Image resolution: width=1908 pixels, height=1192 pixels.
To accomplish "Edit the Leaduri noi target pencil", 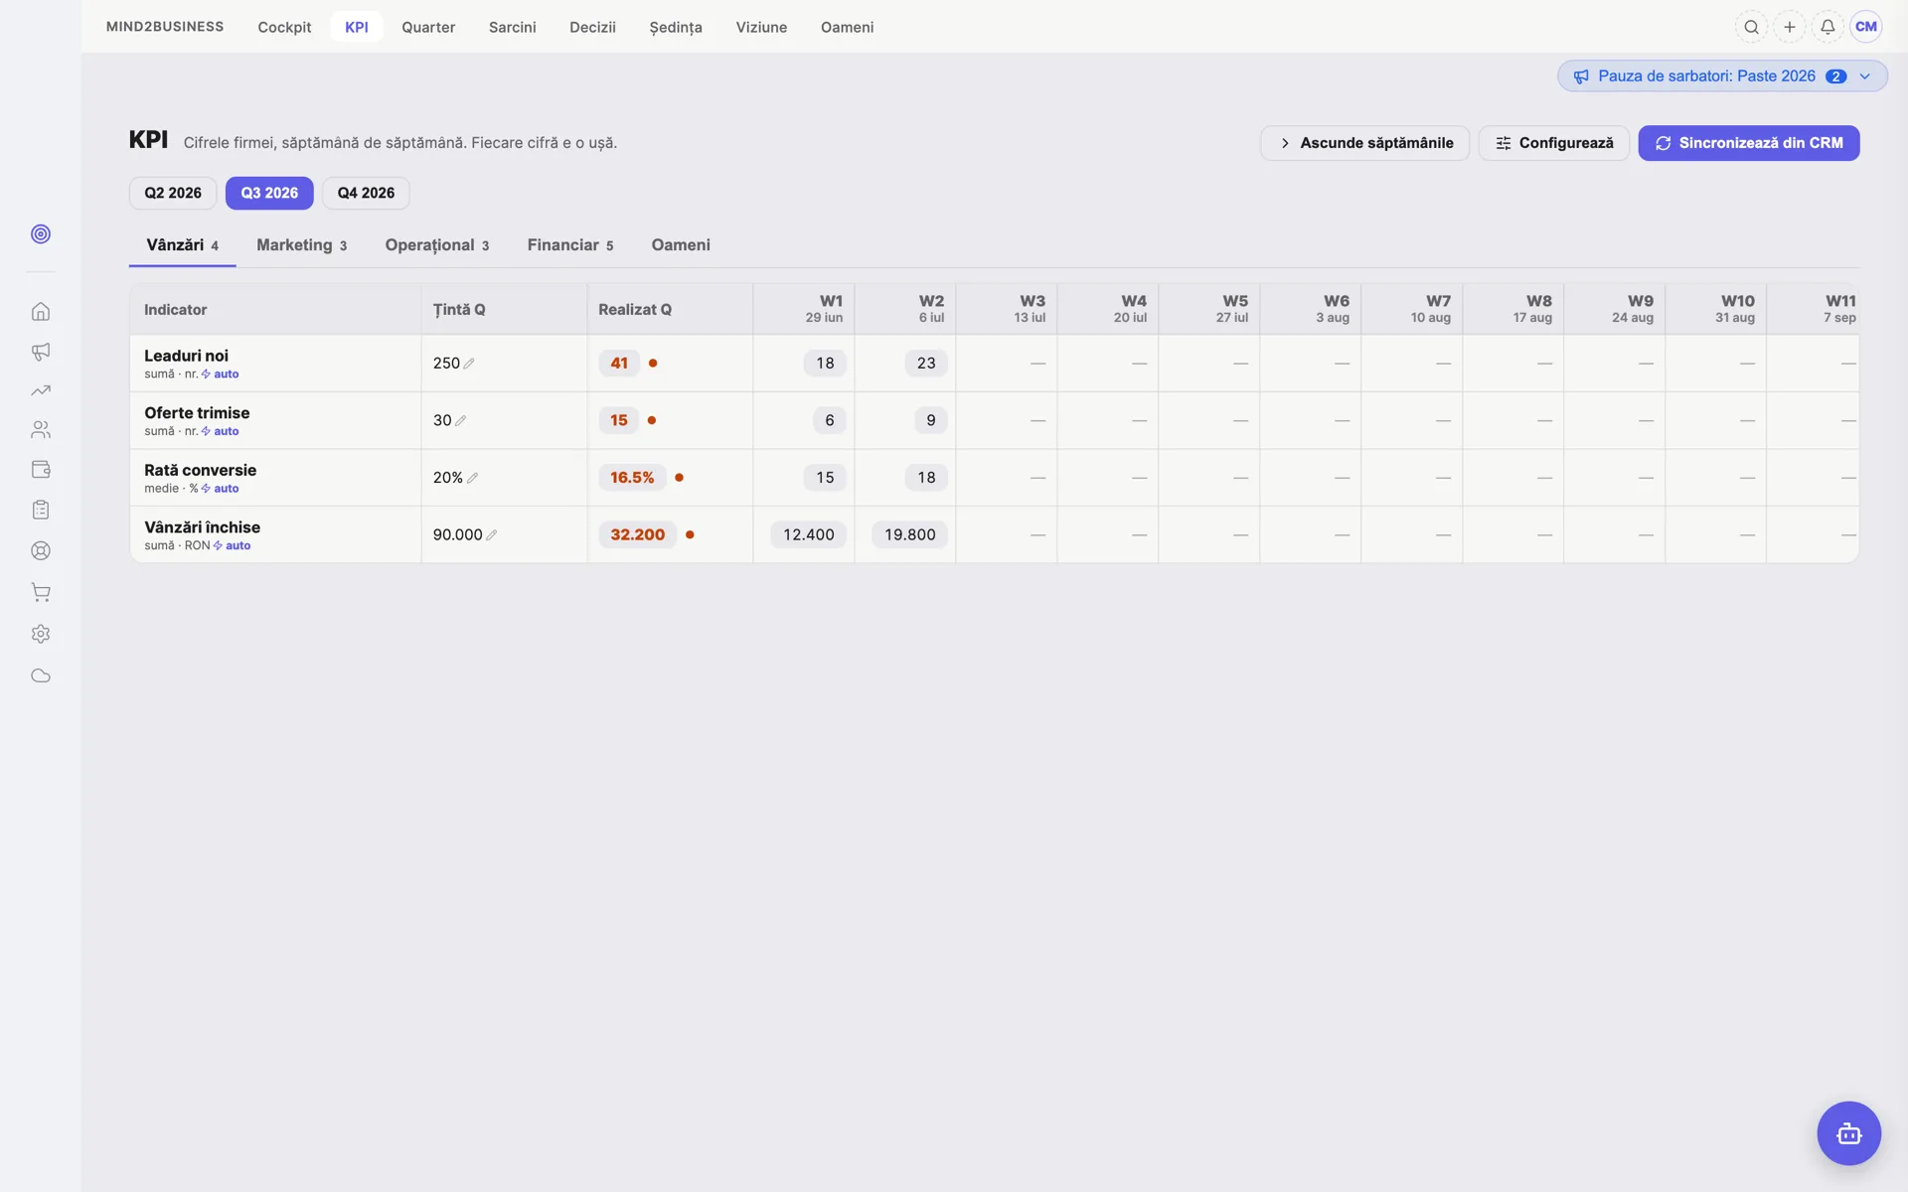I will pos(469,364).
